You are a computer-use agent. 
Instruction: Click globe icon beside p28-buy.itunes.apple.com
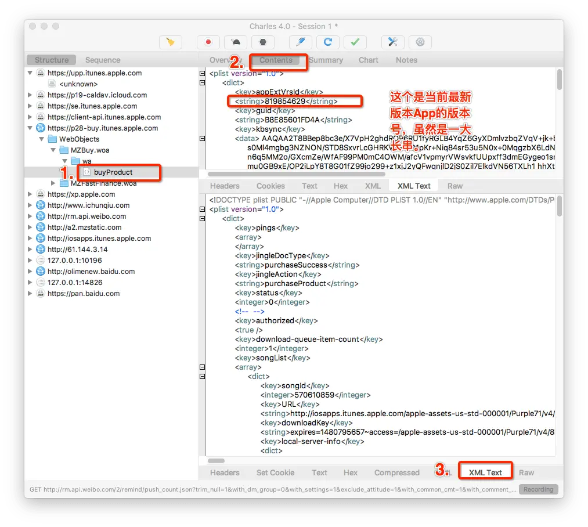pyautogui.click(x=41, y=128)
